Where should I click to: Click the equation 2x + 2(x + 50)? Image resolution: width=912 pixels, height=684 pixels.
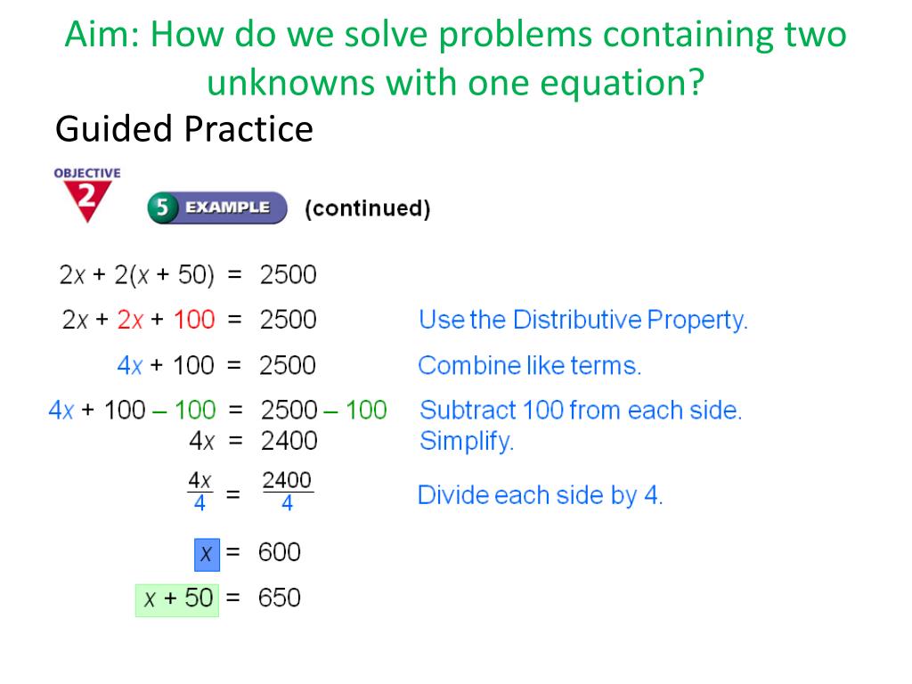tap(136, 274)
